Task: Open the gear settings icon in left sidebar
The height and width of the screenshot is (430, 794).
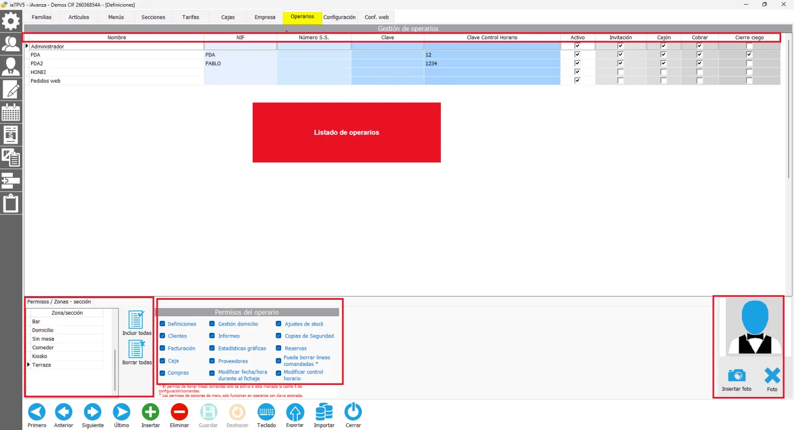Action: click(x=11, y=21)
